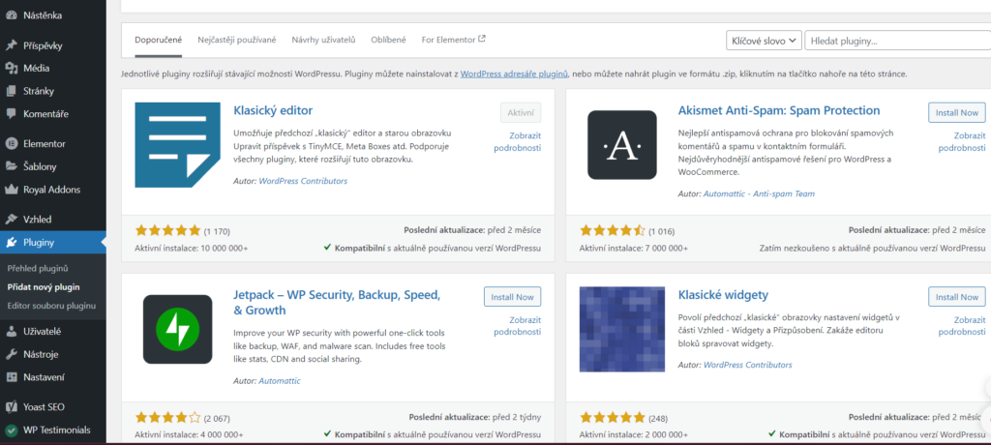Click the Šablony folder icon
This screenshot has width=991, height=445.
[x=11, y=166]
